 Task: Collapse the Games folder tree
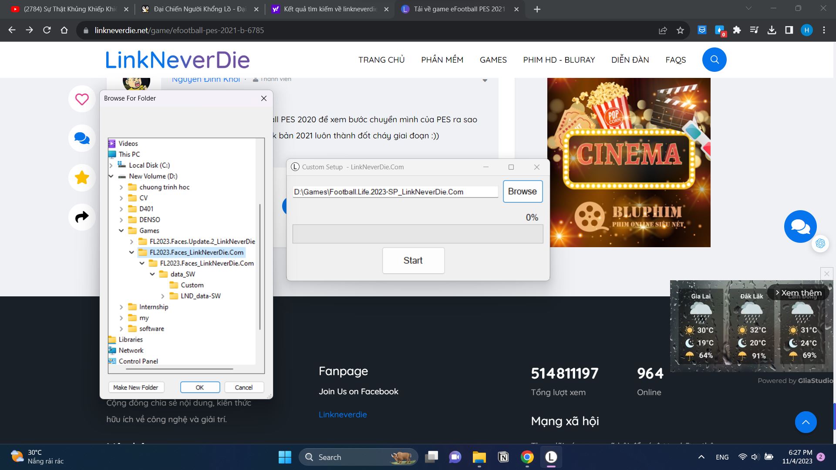coord(121,231)
